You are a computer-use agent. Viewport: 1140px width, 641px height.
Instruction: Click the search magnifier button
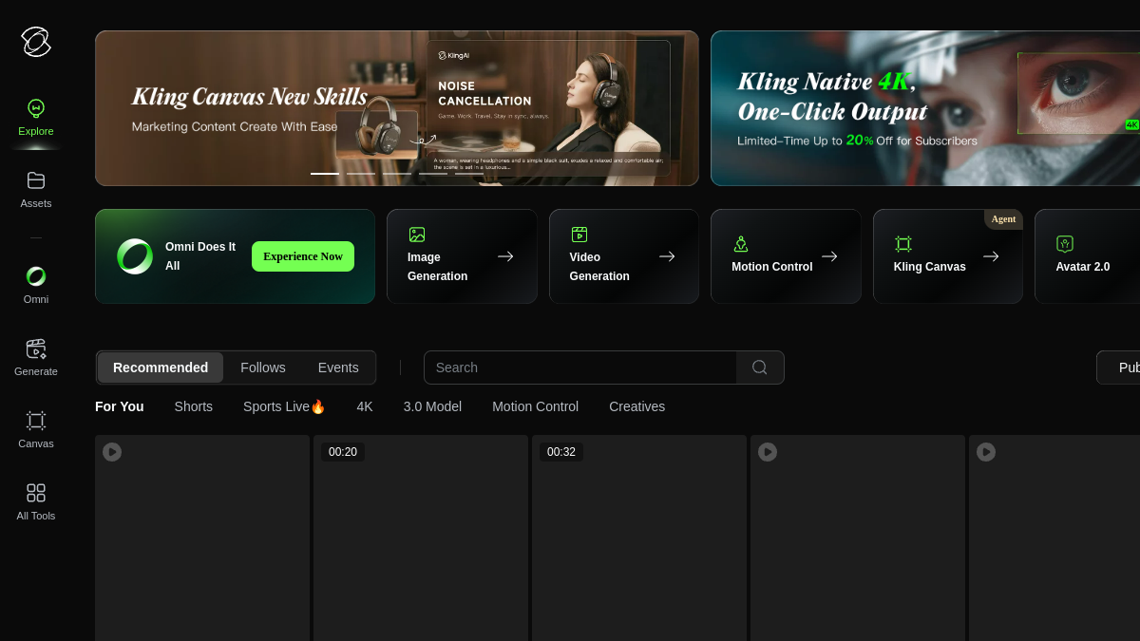click(x=760, y=368)
